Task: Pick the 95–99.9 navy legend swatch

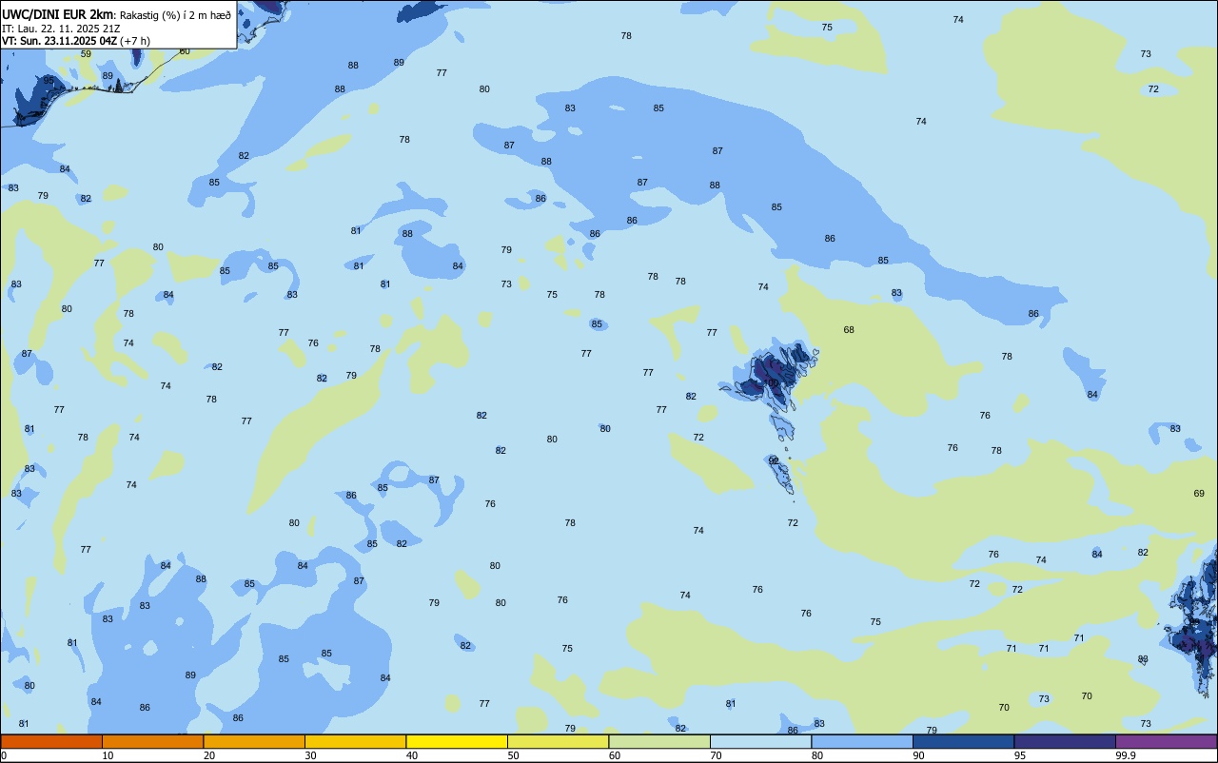Action: (x=1065, y=741)
